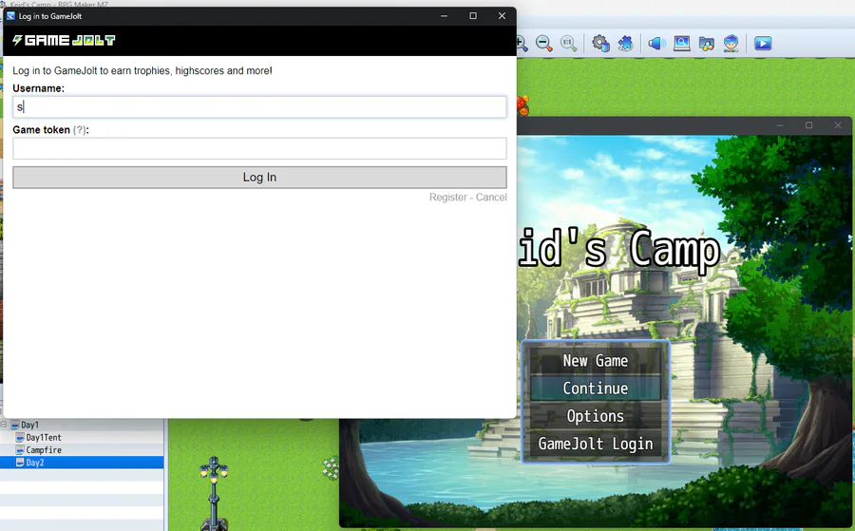Choose New Game in the game title menu
Image resolution: width=855 pixels, height=531 pixels.
point(596,361)
